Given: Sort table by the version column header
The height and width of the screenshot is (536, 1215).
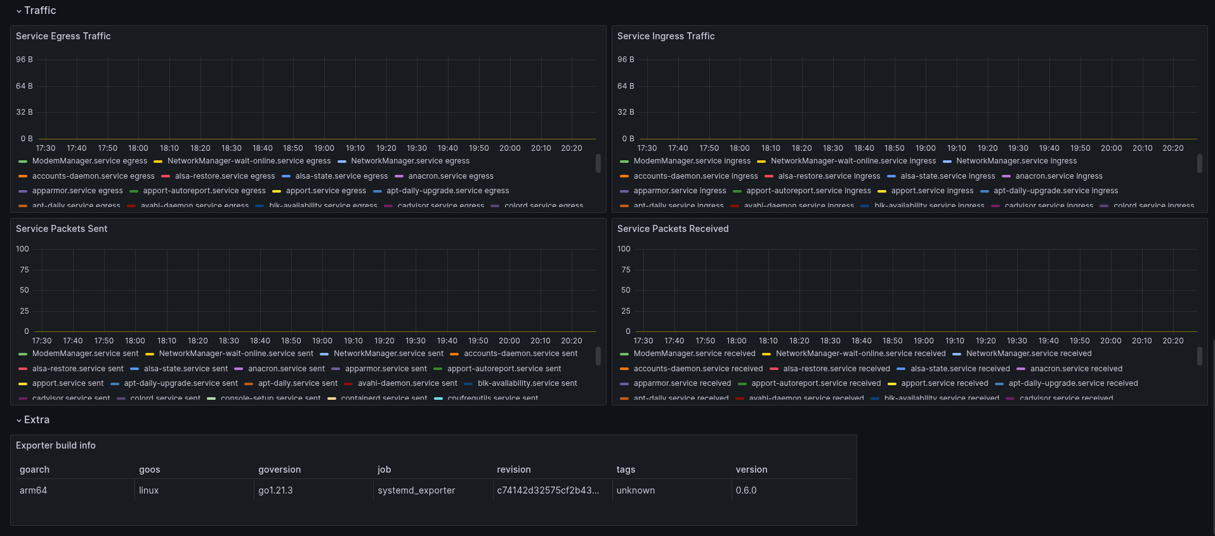Looking at the screenshot, I should click(751, 469).
